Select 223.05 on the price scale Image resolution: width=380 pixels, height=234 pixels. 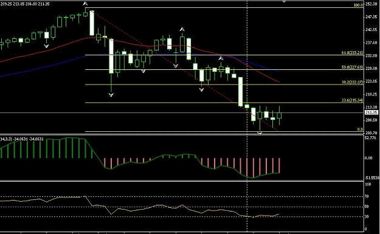tap(371, 81)
